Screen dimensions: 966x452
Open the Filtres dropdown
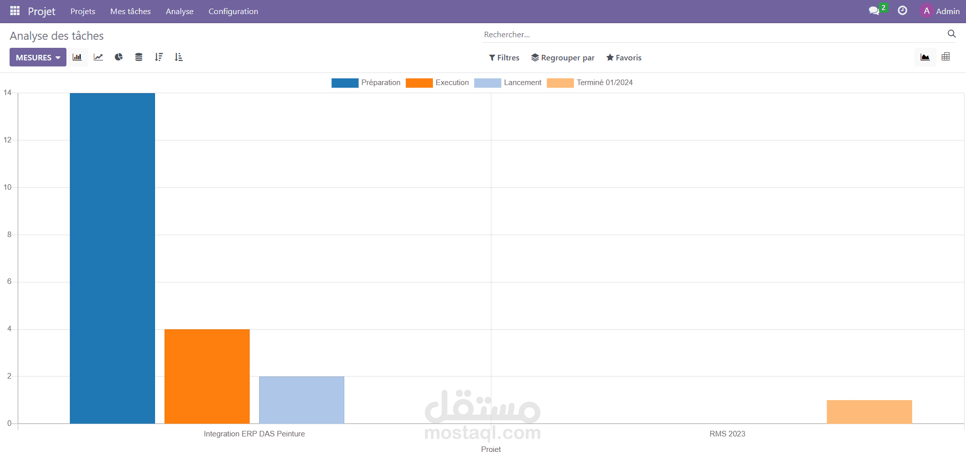tap(504, 57)
